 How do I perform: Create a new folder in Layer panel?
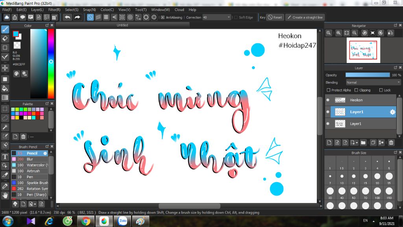(x=363, y=143)
